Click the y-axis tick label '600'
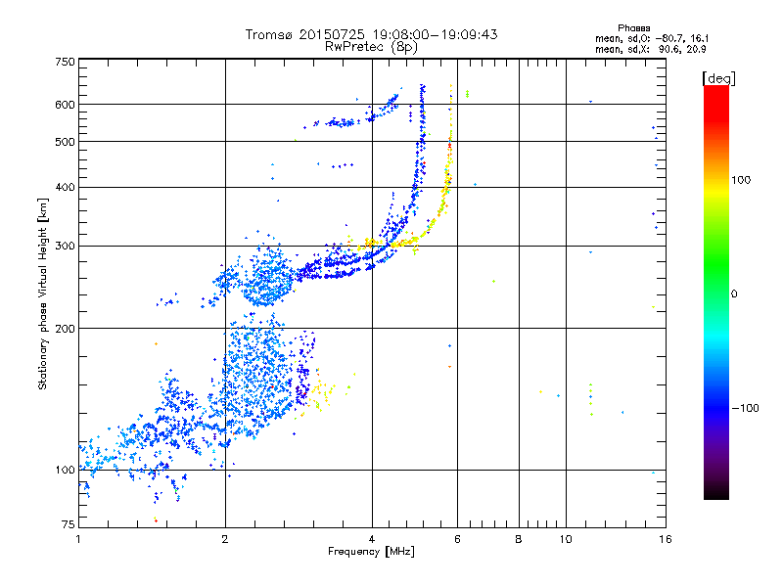This screenshot has height=587, width=783. pyautogui.click(x=65, y=105)
